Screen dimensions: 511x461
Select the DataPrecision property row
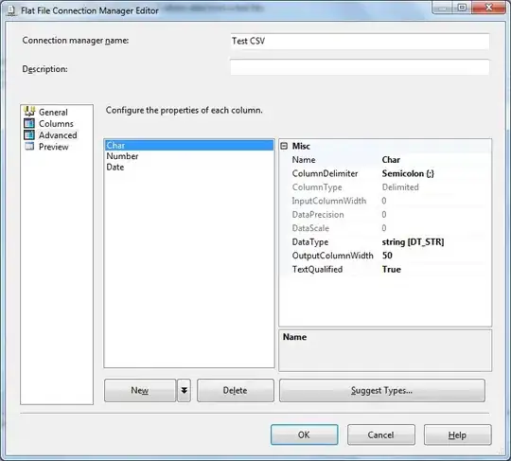click(x=385, y=215)
